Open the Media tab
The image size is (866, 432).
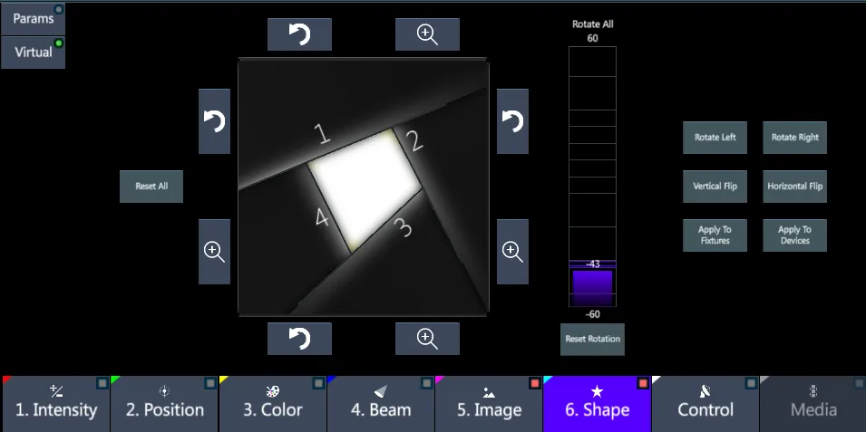pyautogui.click(x=813, y=404)
